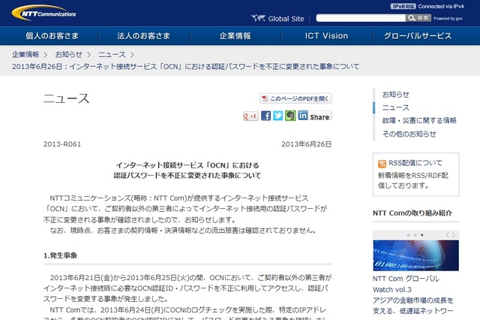Click the carousel previous arrow
This screenshot has width=480, height=320.
(x=447, y=235)
